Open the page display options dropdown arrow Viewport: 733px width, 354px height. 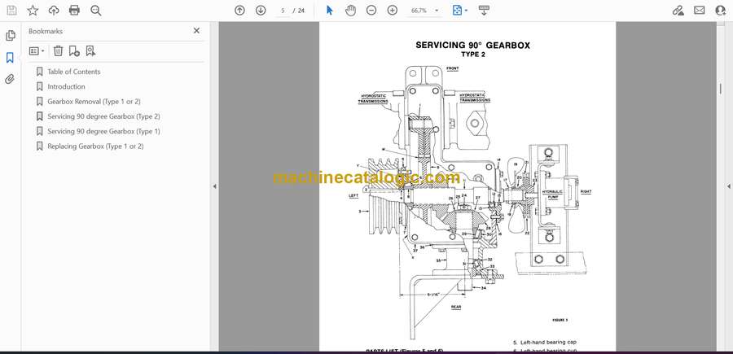467,11
